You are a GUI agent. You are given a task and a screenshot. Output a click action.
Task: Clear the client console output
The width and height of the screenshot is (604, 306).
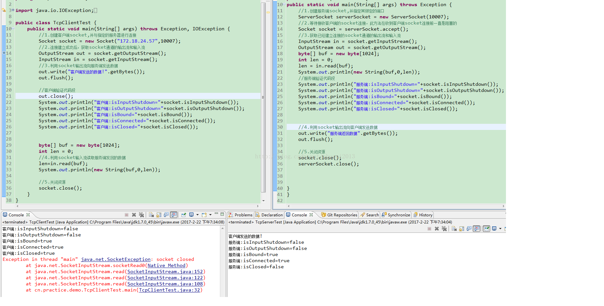pyautogui.click(x=151, y=215)
